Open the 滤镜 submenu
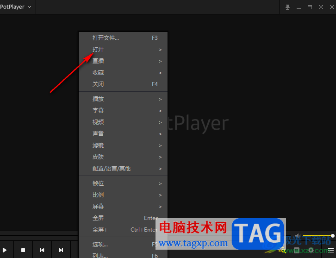The height and width of the screenshot is (258, 336). coord(123,145)
